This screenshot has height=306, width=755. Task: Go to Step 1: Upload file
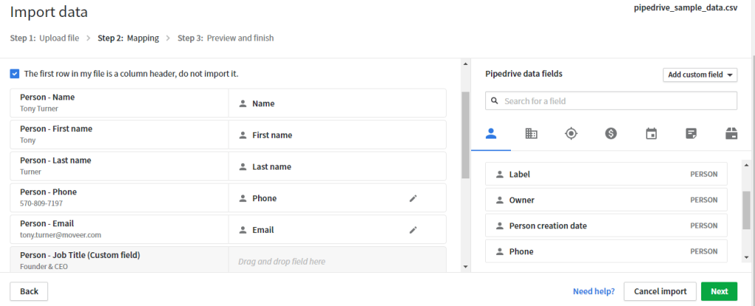[x=44, y=38]
